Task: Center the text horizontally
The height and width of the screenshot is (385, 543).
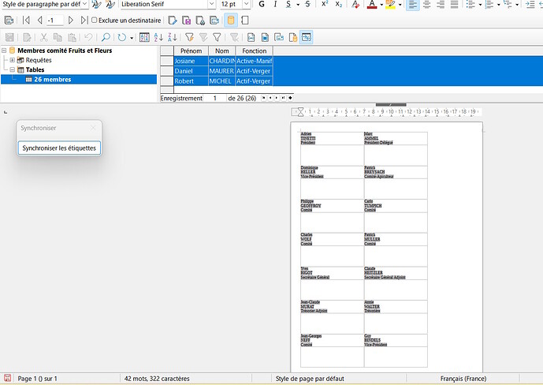Action: (x=426, y=4)
